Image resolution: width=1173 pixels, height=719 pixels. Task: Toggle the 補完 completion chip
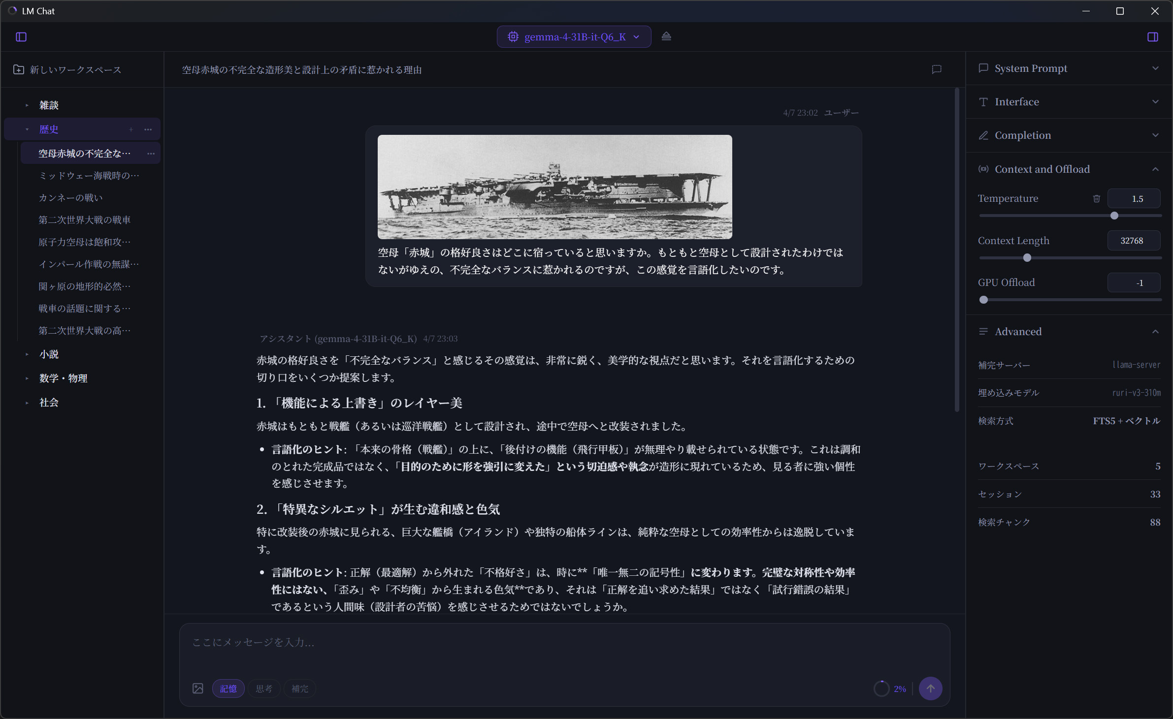click(x=300, y=688)
